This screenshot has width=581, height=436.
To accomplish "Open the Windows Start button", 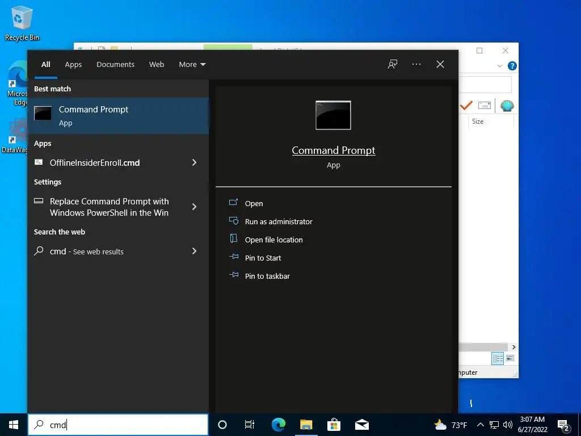I will [x=14, y=425].
